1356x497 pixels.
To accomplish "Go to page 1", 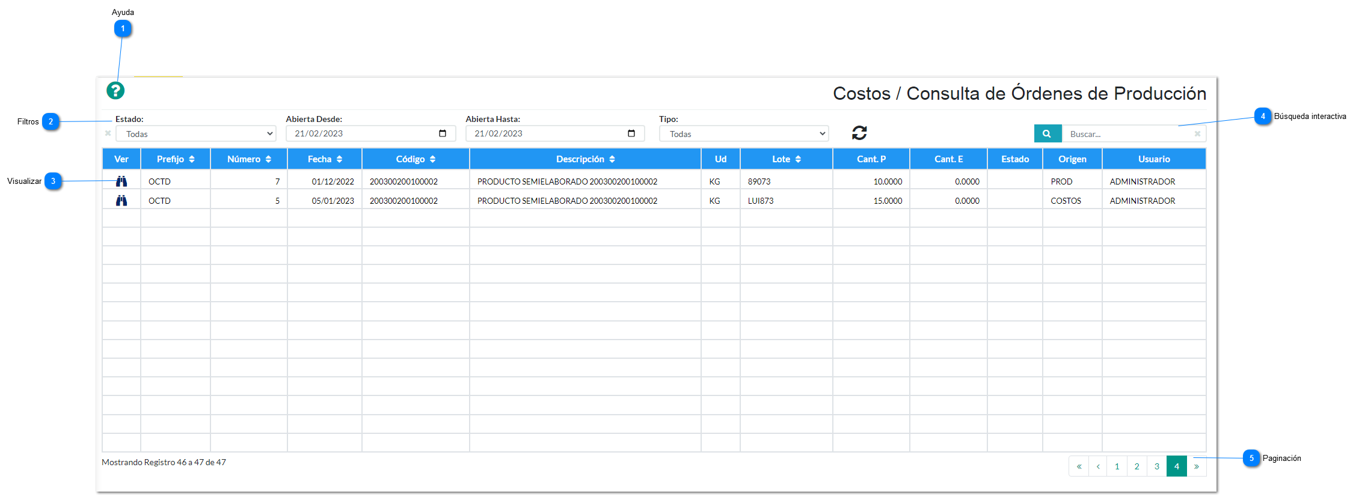I will (1117, 466).
